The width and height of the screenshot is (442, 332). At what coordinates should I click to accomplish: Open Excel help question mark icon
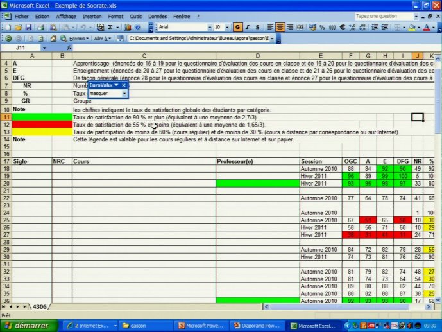tap(137, 28)
